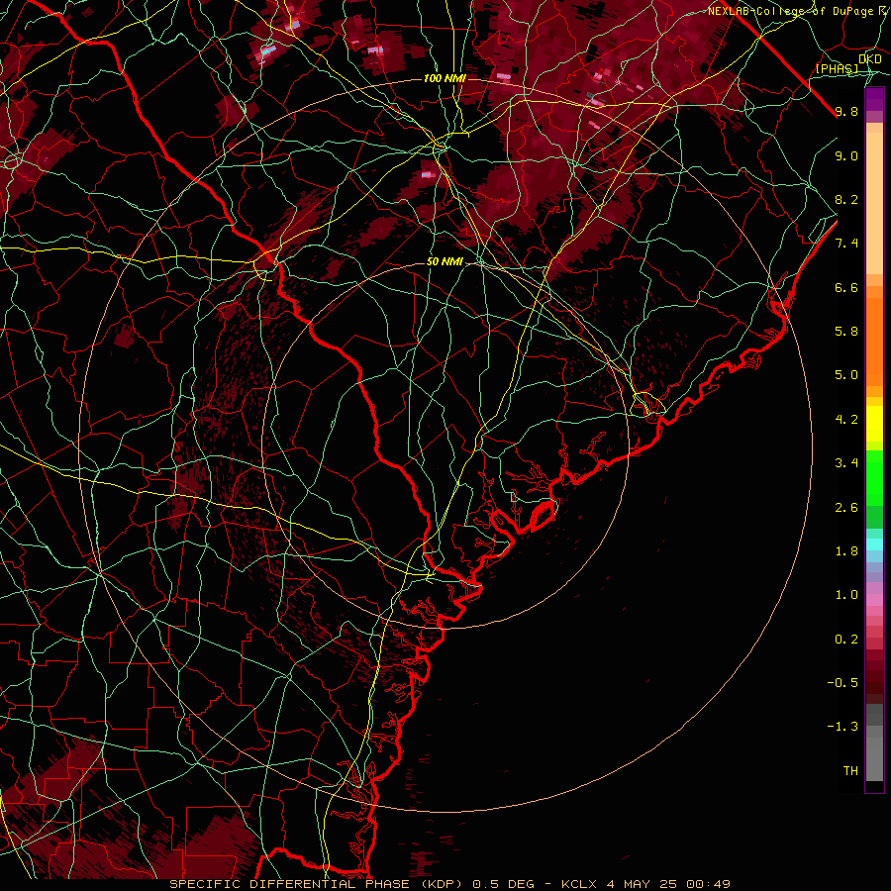
Task: Pick the cyan band near 1.8
Action: [x=874, y=544]
